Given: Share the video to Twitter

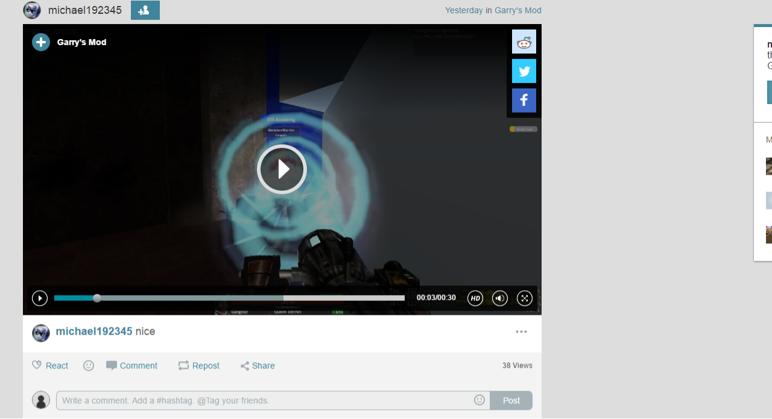Looking at the screenshot, I should click(524, 71).
